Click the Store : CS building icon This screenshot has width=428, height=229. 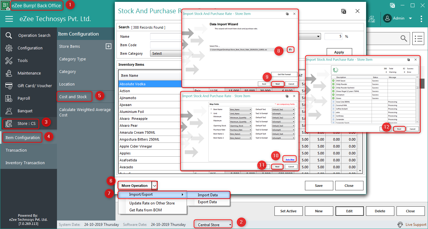(x=9, y=123)
